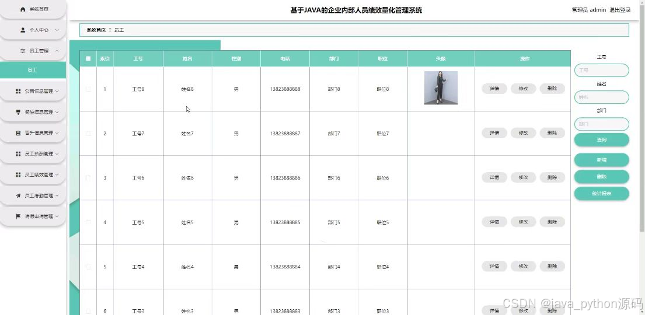Viewport: 645px width, 315px height.
Task: Open 统计报表 statistics report
Action: pos(601,193)
